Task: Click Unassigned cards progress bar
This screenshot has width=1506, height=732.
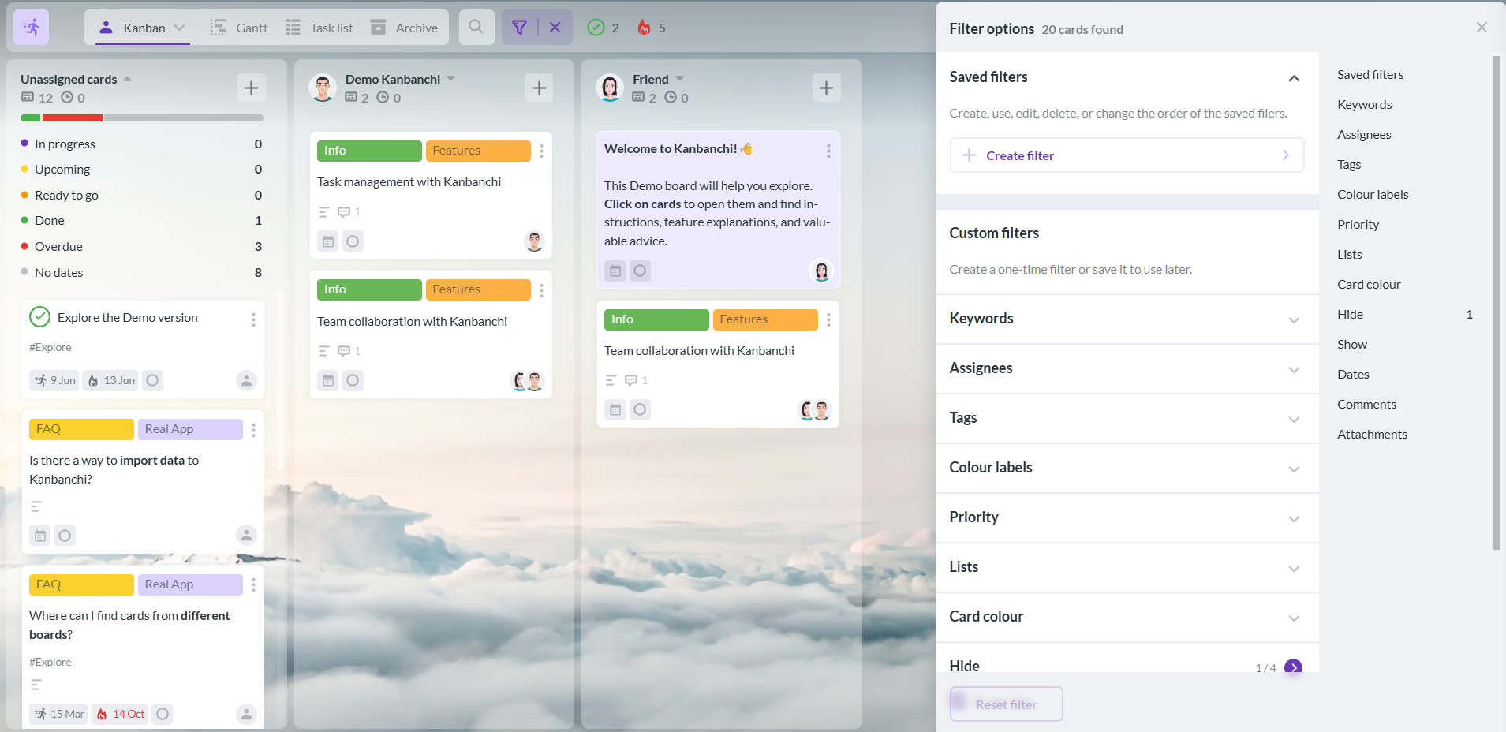Action: pyautogui.click(x=142, y=118)
